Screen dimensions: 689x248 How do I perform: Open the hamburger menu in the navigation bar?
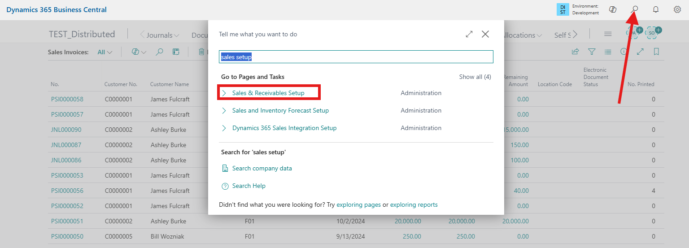coord(608,34)
